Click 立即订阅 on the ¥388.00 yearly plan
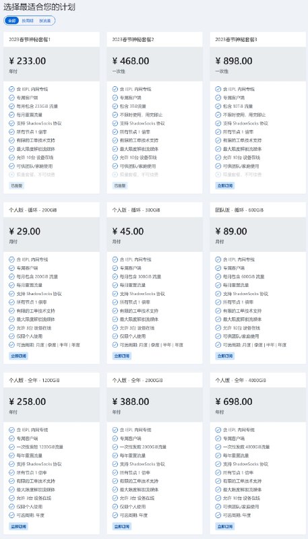308x539 pixels. point(122,526)
